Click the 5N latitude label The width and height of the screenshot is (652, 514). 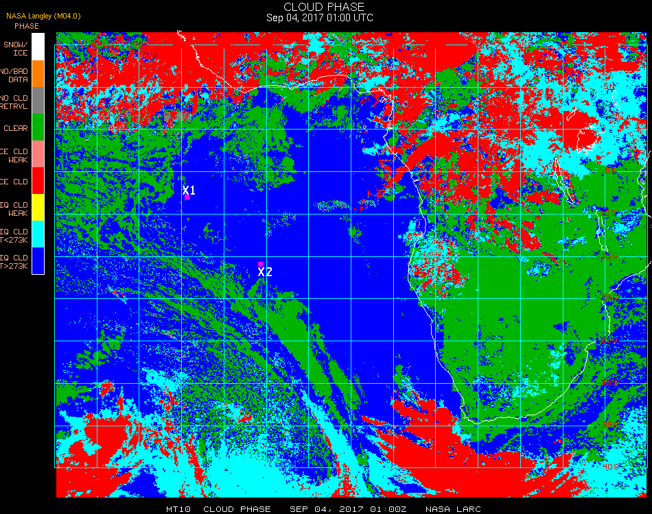click(609, 86)
